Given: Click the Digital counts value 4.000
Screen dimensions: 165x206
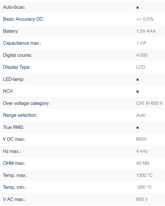Looking at the screenshot, I should click(142, 55).
